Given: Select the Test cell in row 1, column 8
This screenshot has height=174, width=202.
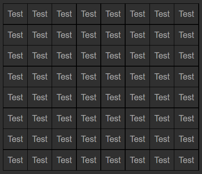Looking at the screenshot, I should (186, 14).
